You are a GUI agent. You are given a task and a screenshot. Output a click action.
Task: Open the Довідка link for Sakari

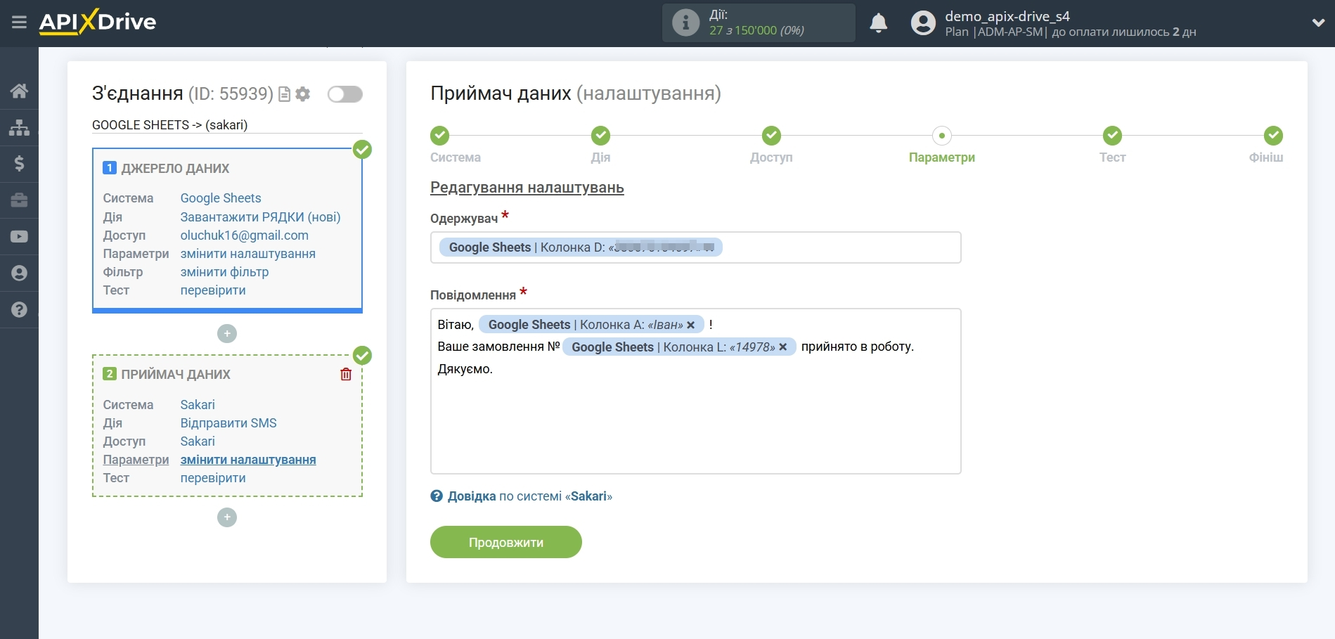tap(471, 496)
